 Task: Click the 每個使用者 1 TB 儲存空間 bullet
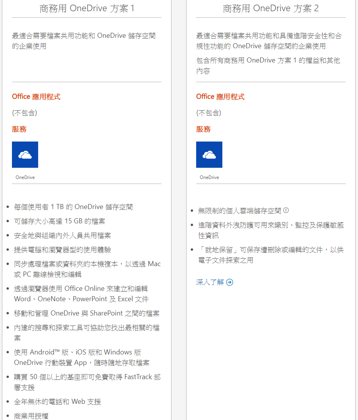click(73, 207)
